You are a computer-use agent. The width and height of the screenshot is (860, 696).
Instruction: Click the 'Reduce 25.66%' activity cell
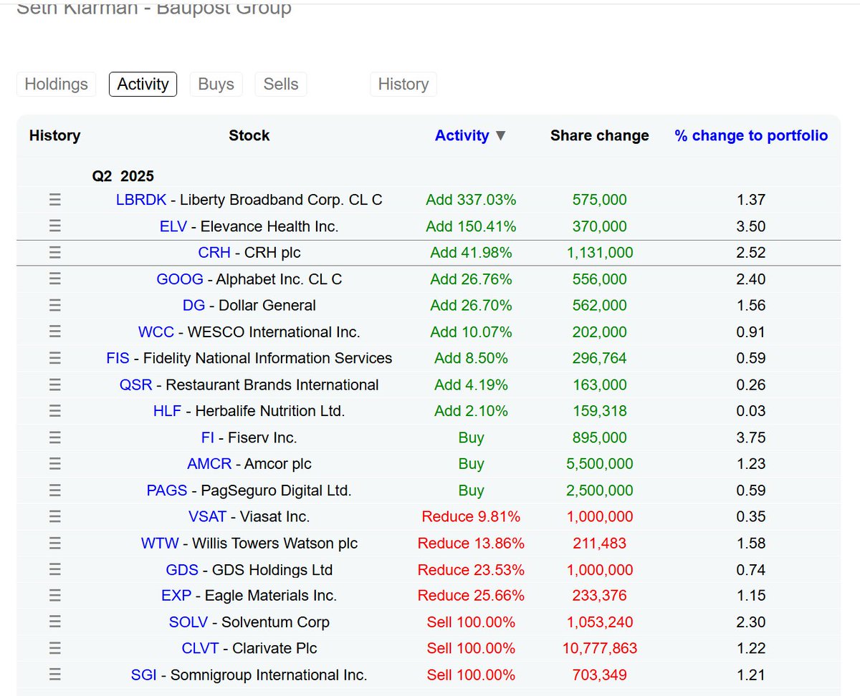[471, 596]
